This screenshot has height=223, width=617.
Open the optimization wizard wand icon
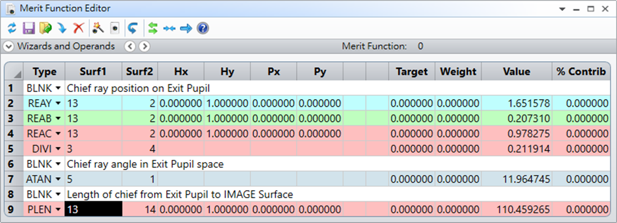(98, 28)
